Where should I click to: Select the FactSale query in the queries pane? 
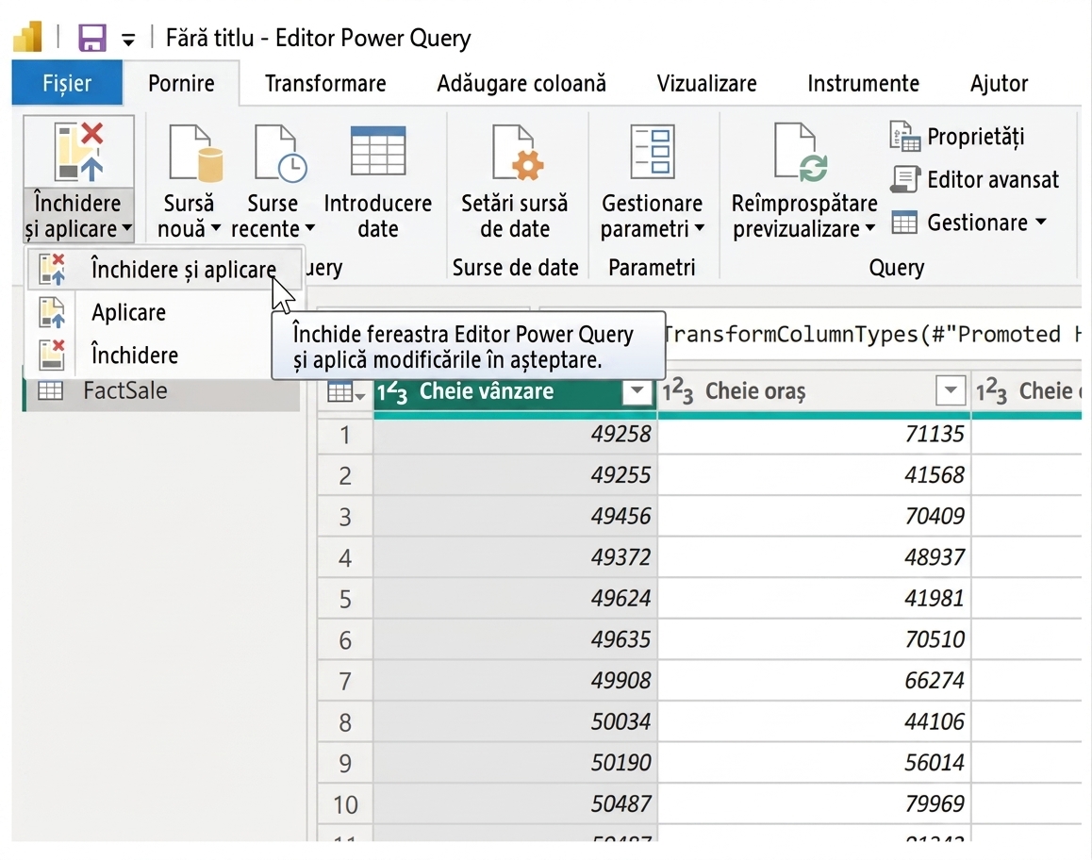pos(162,390)
